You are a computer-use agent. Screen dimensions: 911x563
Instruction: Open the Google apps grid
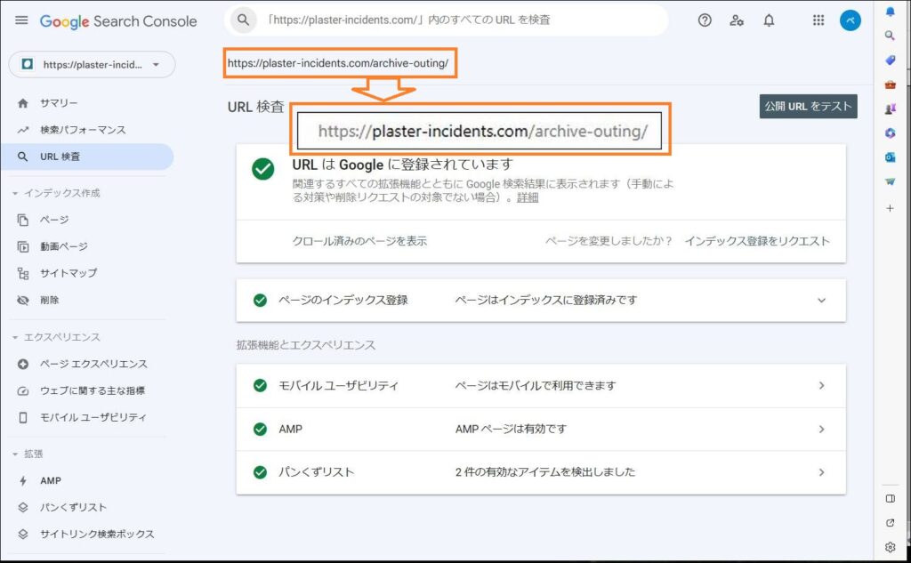[818, 20]
